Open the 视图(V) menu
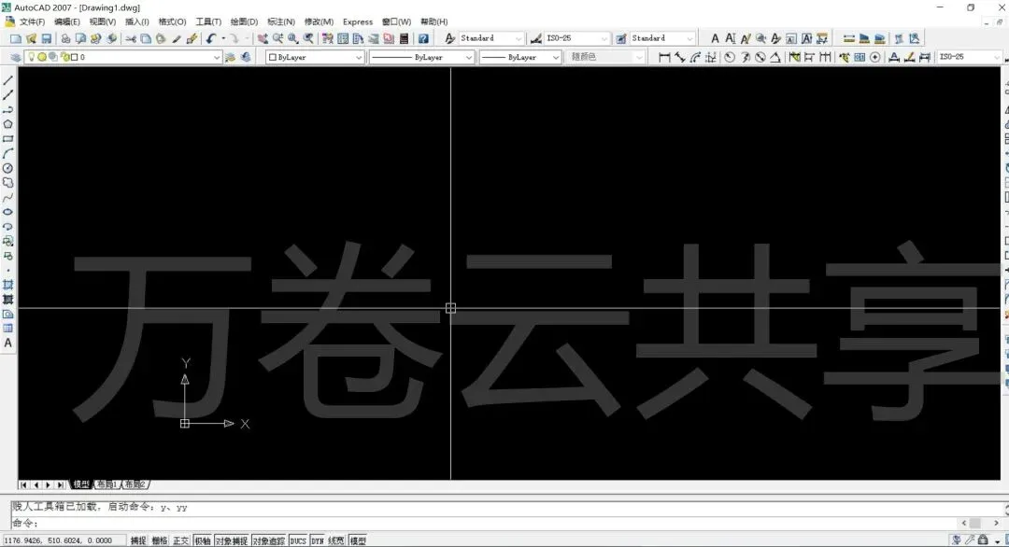The image size is (1009, 547). tap(103, 21)
